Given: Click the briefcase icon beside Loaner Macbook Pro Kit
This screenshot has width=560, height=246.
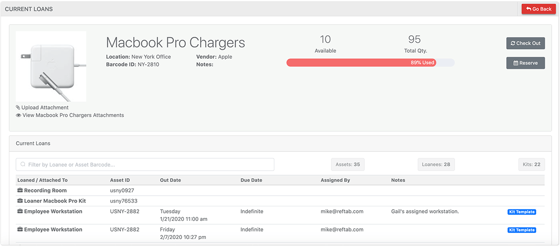Looking at the screenshot, I should [20, 201].
